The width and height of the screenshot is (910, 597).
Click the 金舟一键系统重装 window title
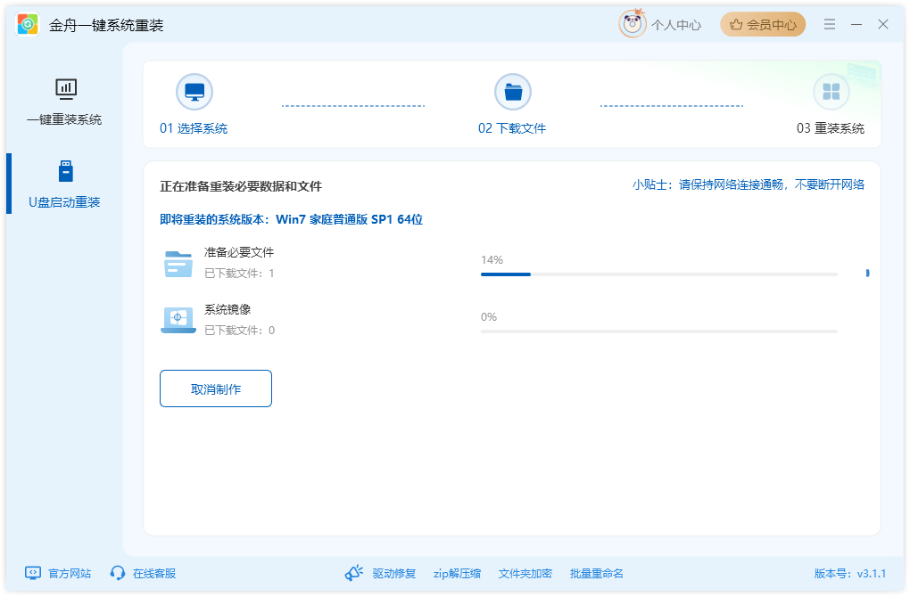click(x=106, y=25)
